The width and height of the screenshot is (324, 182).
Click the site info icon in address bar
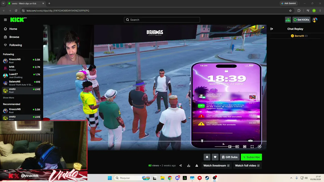coord(23,11)
